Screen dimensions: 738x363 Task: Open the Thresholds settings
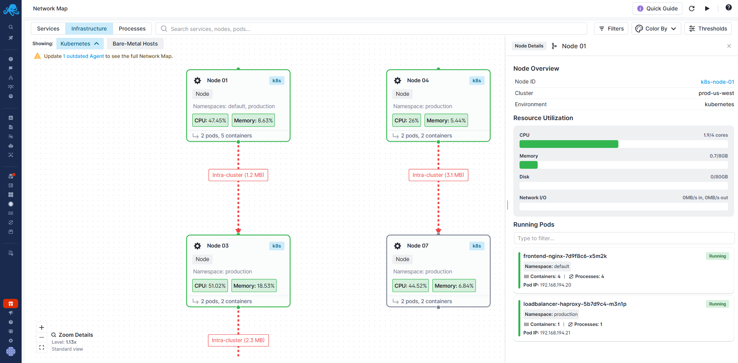click(708, 28)
